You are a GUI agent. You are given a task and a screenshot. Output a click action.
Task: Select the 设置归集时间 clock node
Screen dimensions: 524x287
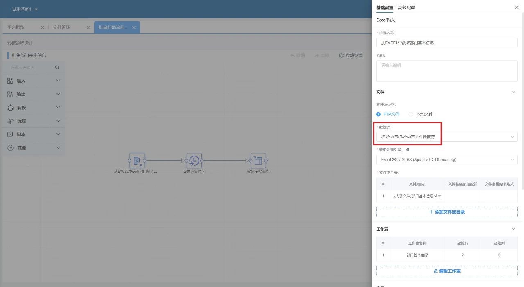coord(194,160)
